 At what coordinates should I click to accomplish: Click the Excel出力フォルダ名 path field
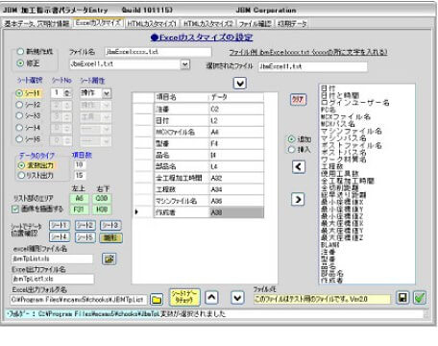(79, 300)
